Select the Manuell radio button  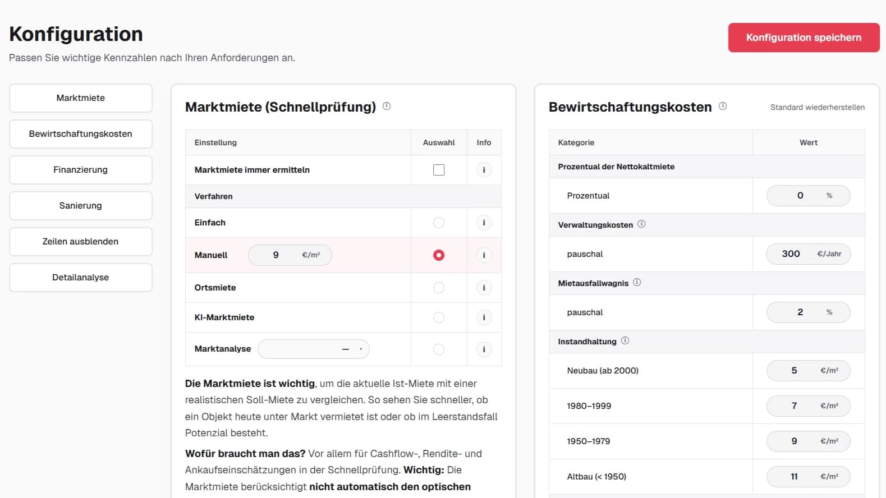439,255
